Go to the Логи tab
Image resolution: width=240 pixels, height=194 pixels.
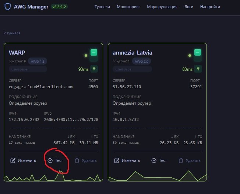188,7
